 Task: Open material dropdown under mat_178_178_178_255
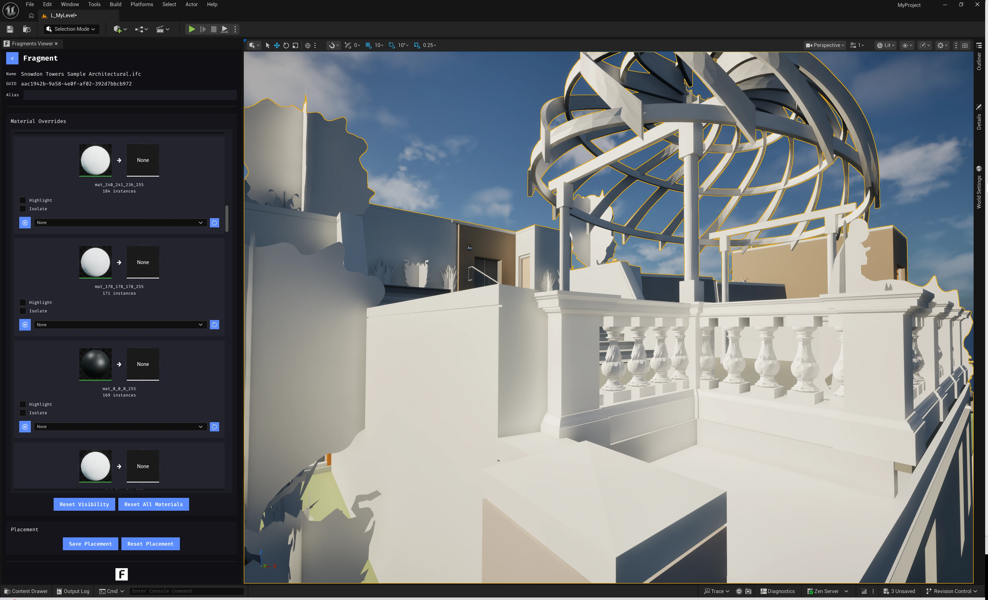(x=120, y=324)
